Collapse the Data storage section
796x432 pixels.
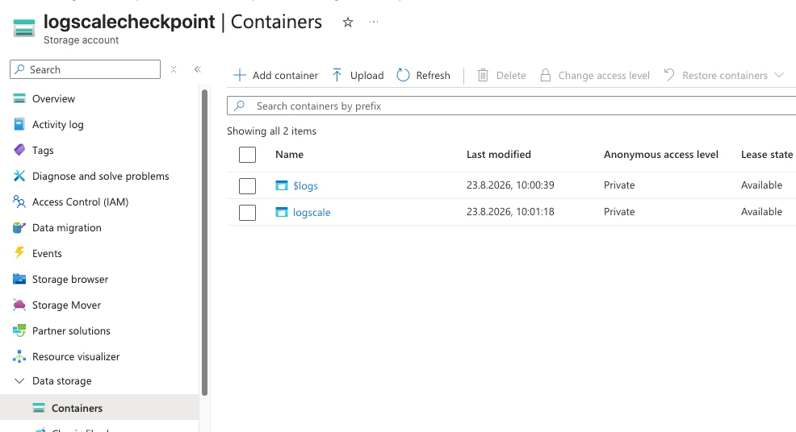click(x=19, y=380)
